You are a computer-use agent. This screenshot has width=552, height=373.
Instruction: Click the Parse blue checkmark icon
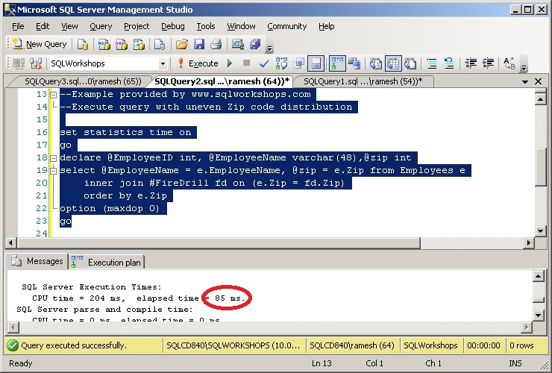tap(263, 63)
